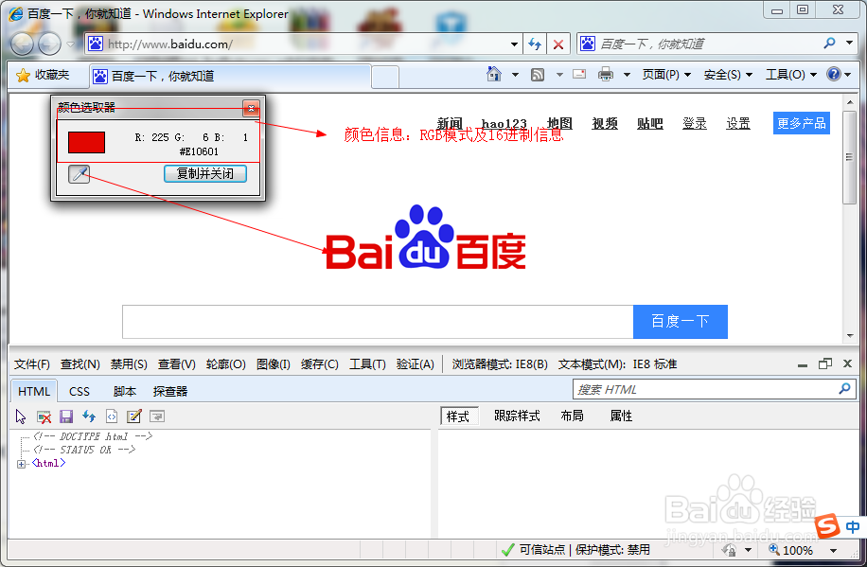Viewport: 867px width, 567px height.
Task: Go forward with the browser forward arrow
Action: coord(50,44)
